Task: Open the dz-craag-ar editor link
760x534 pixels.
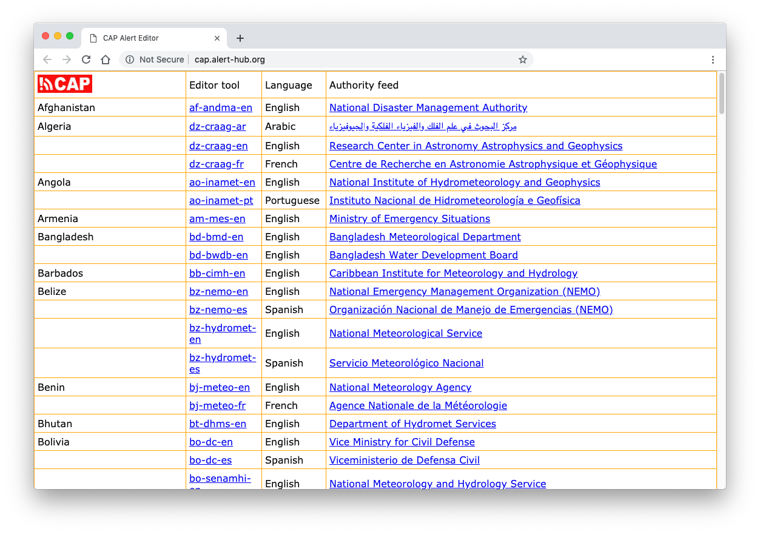Action: point(218,126)
